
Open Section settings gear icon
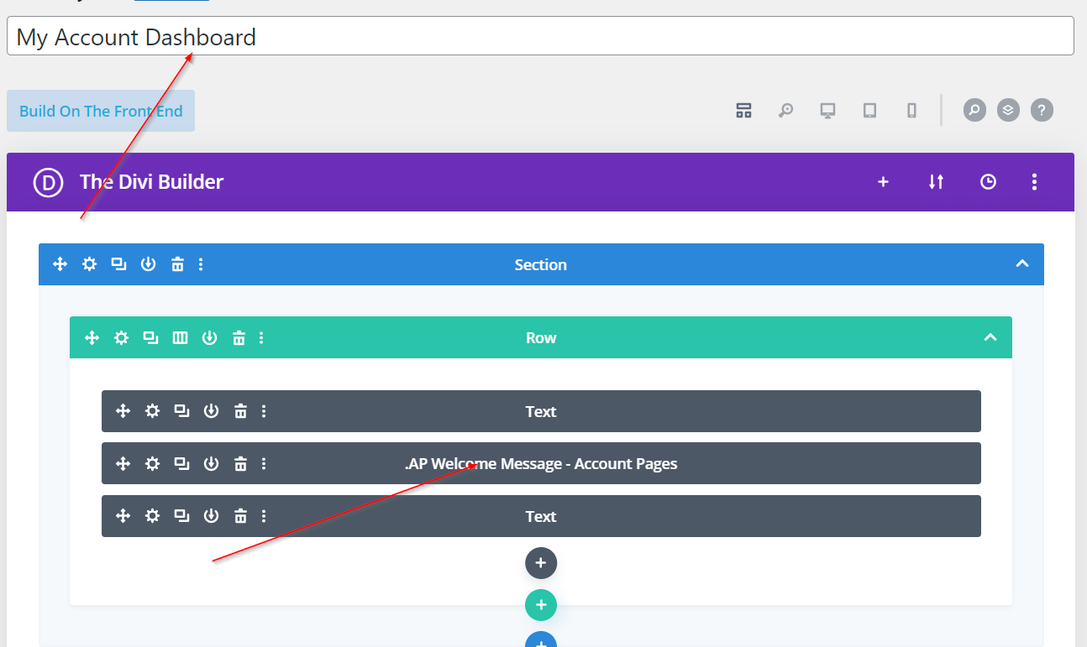click(89, 264)
